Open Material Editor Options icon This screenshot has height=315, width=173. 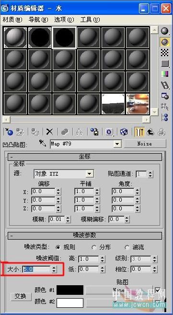click(164, 96)
